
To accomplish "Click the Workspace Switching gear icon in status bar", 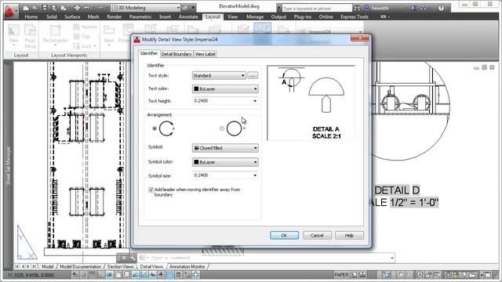I will tap(420, 275).
